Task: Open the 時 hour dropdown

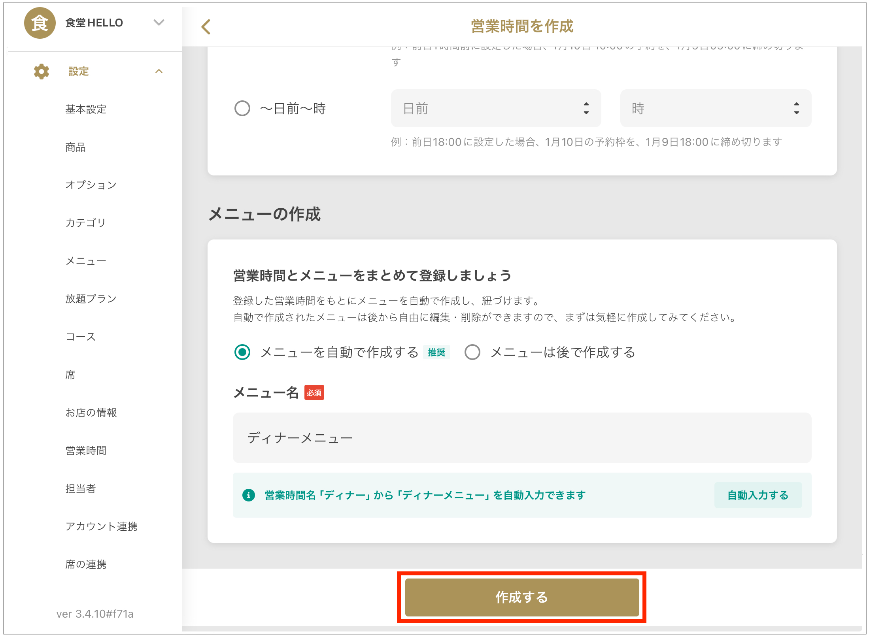Action: (716, 108)
